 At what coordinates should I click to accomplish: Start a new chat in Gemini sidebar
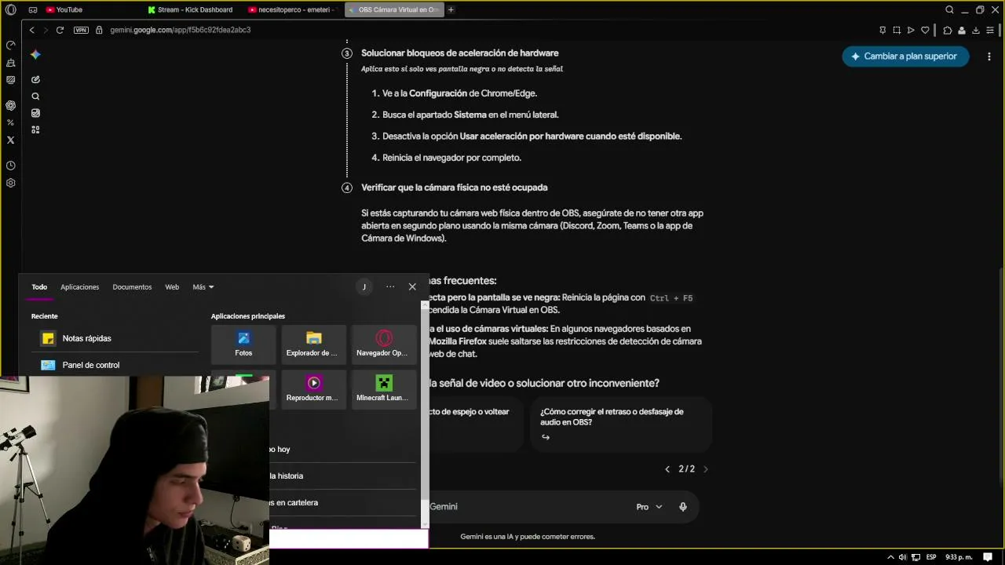[35, 79]
